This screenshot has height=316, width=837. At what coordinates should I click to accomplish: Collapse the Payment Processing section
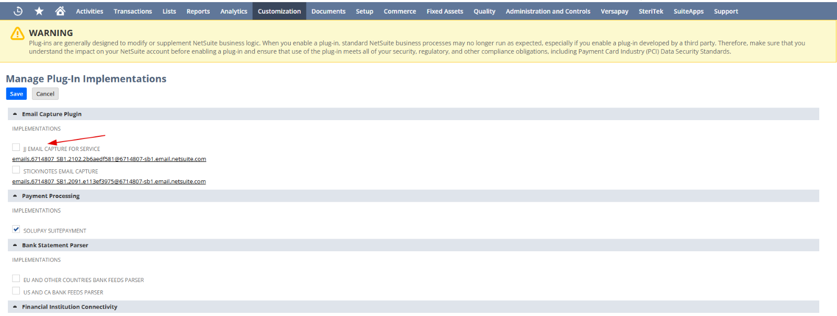pyautogui.click(x=15, y=196)
